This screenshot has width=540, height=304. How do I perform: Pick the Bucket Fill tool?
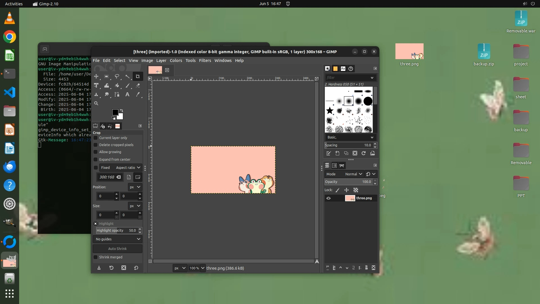coord(117,86)
